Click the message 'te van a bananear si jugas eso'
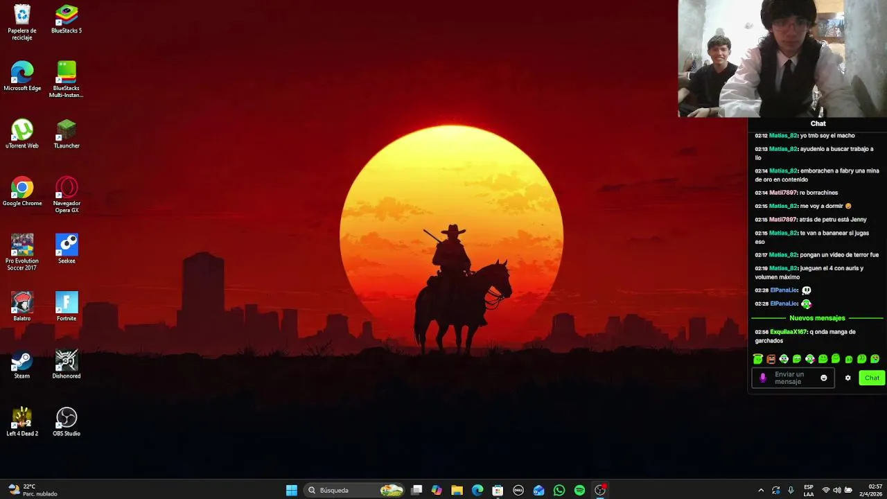This screenshot has width=887, height=499. point(811,237)
